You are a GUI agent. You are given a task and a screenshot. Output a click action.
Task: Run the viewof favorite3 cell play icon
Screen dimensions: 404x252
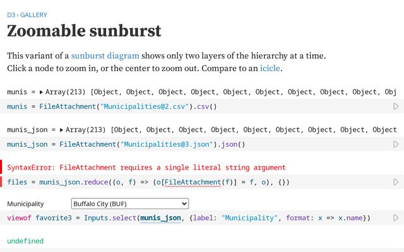(x=396, y=218)
